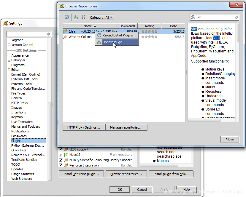Click the search magnifier icon

click(x=193, y=17)
